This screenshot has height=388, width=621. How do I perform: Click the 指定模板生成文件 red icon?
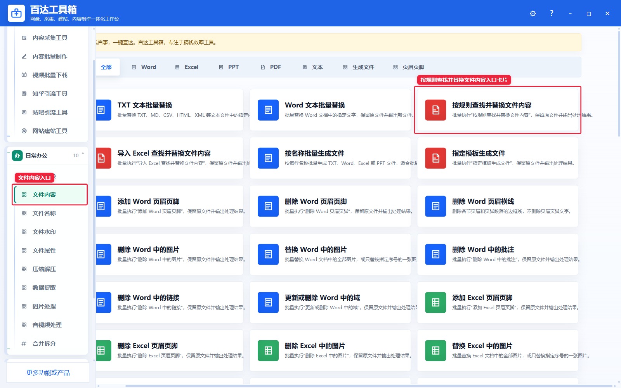[x=435, y=158]
